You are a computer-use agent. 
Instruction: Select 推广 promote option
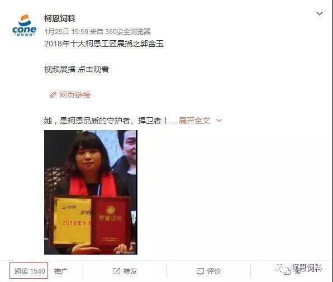60,271
